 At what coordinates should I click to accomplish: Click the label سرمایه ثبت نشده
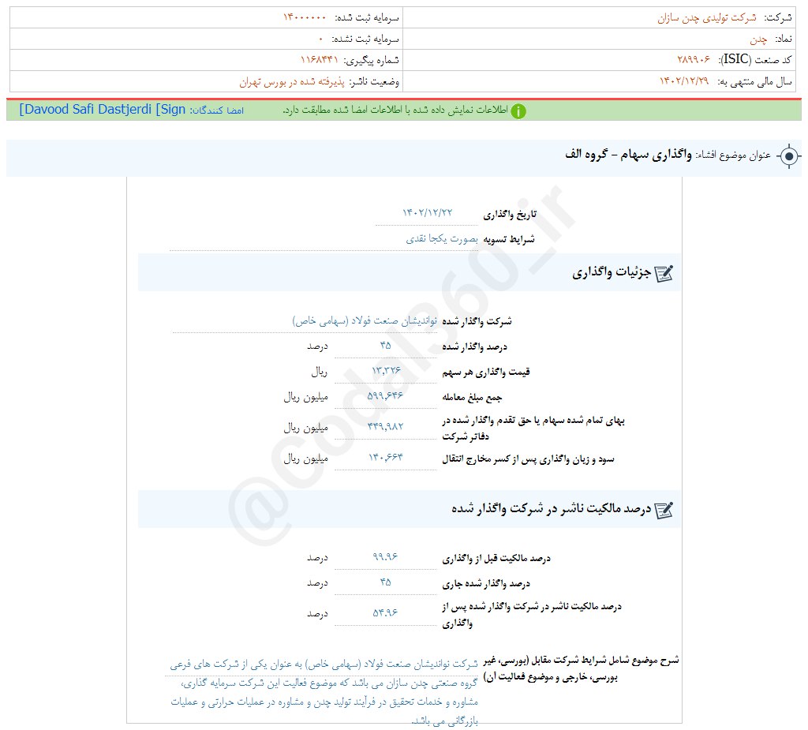pos(365,39)
